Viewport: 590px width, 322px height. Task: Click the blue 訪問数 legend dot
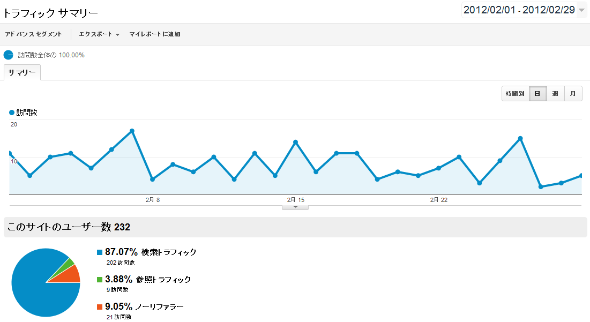(12, 113)
